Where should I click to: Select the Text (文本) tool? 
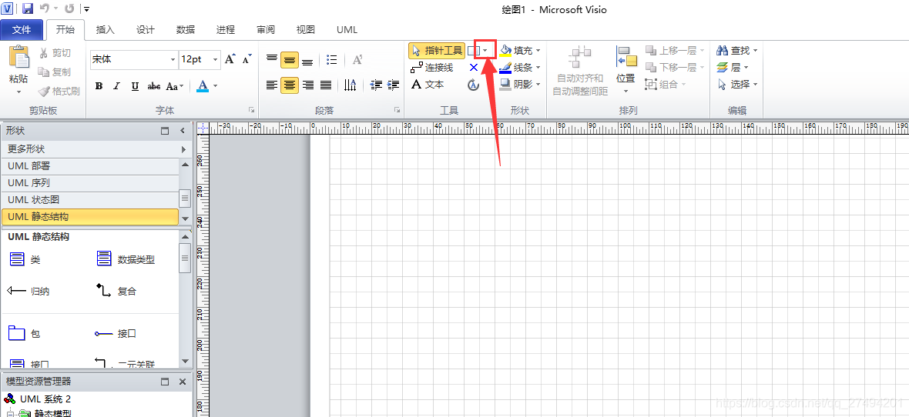click(428, 85)
